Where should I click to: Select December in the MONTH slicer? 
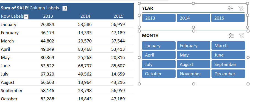(x=228, y=74)
